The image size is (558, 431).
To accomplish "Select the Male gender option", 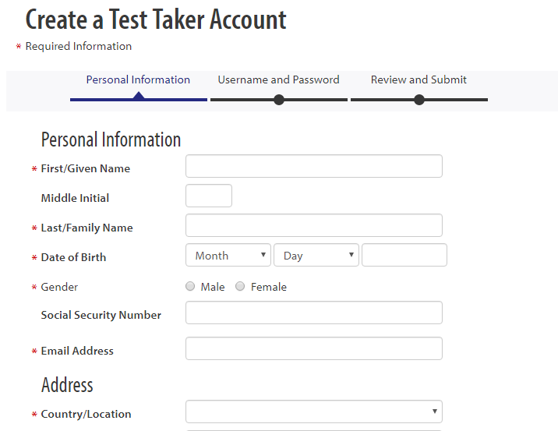I will pos(190,286).
